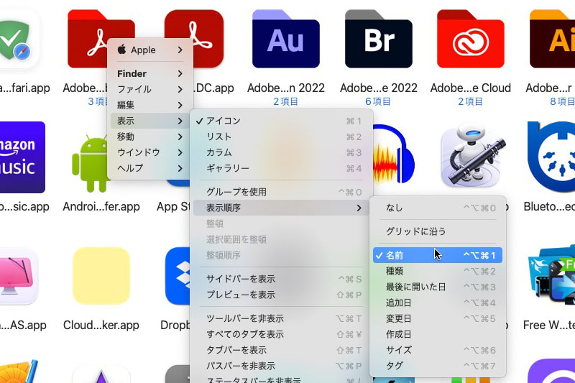
Task: Choose グリッドに沿う option
Action: click(438, 231)
